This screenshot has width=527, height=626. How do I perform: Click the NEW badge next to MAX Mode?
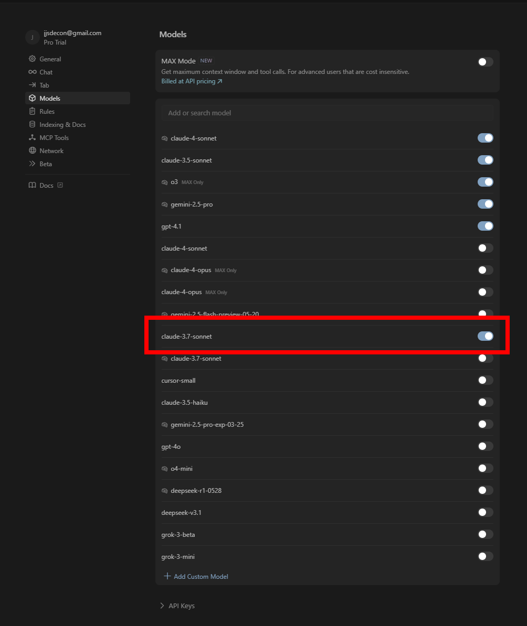206,61
